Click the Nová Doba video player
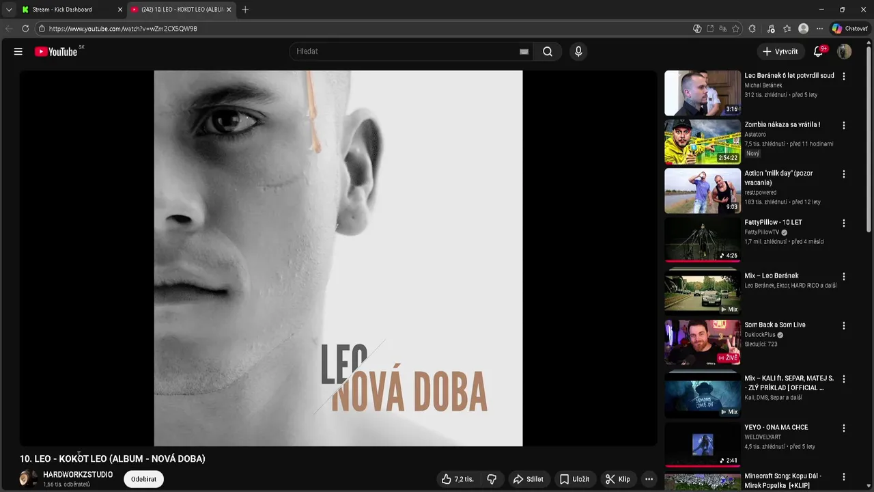Image resolution: width=874 pixels, height=492 pixels. click(x=338, y=258)
